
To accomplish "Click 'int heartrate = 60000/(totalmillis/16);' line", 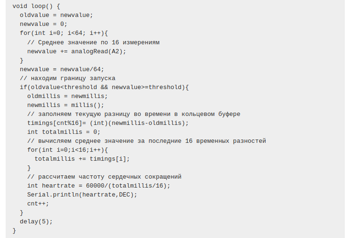I will (98, 185).
